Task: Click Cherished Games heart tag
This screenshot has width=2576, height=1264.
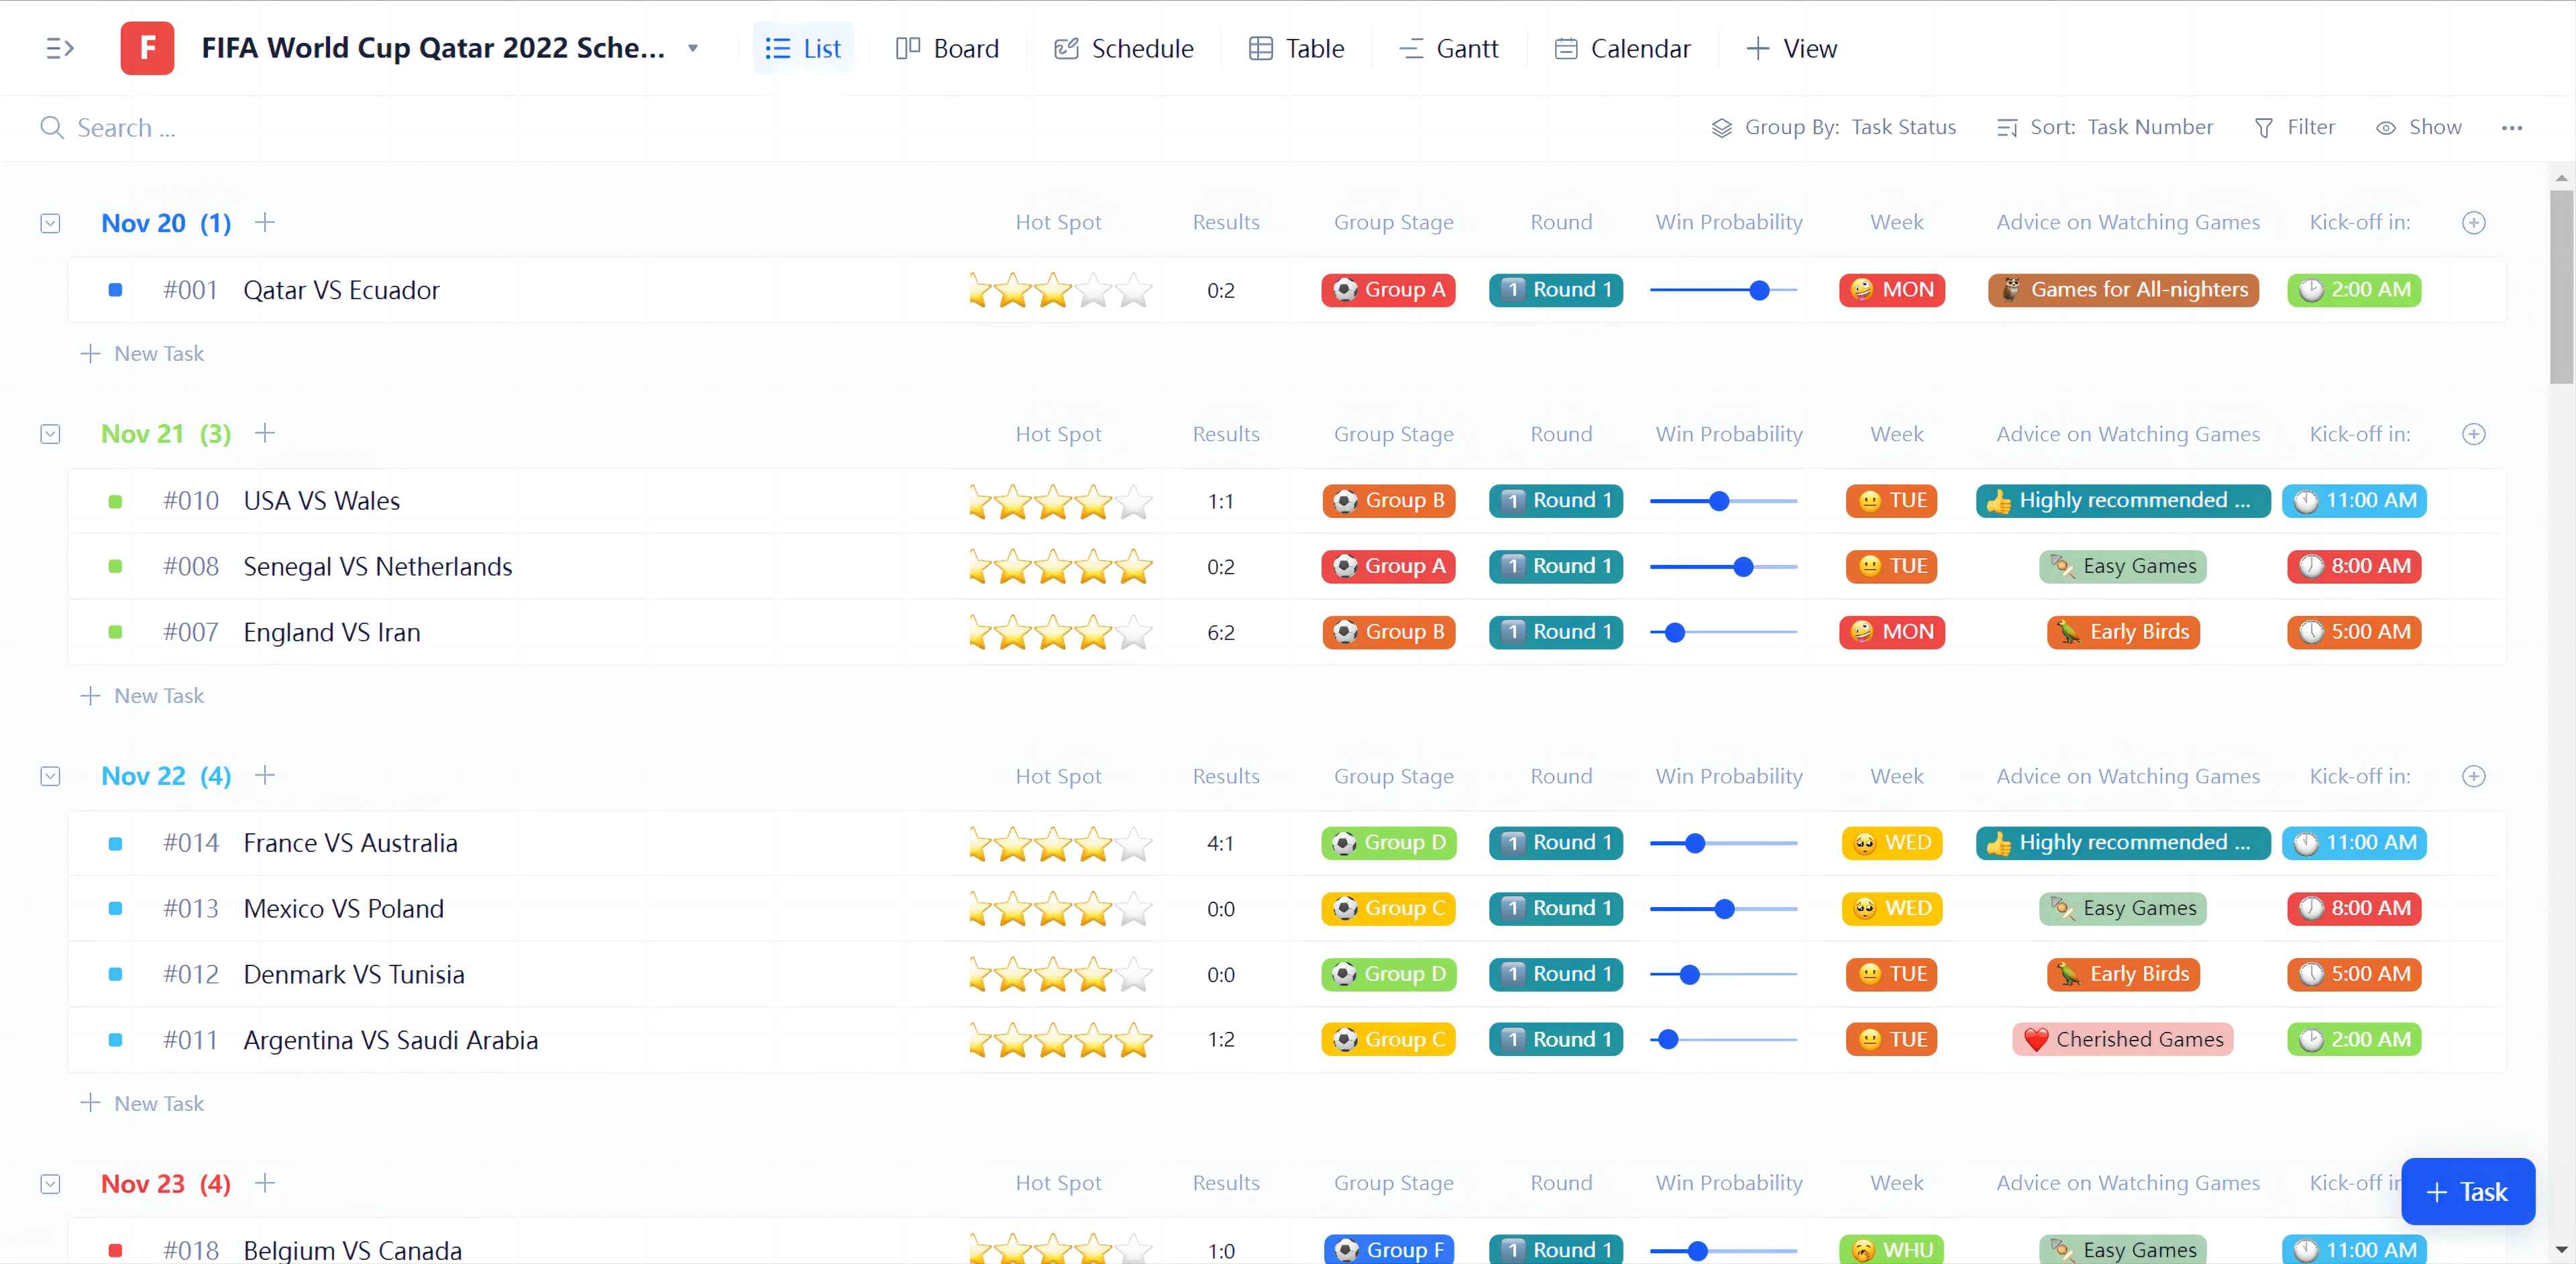Action: coord(2123,1040)
